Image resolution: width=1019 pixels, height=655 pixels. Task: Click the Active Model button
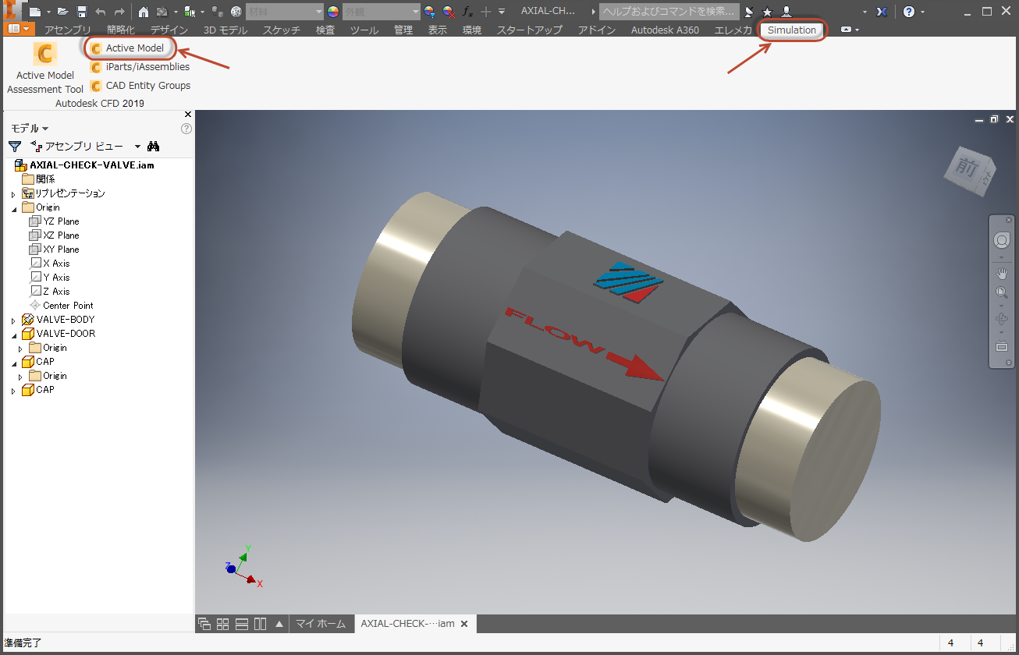(129, 48)
